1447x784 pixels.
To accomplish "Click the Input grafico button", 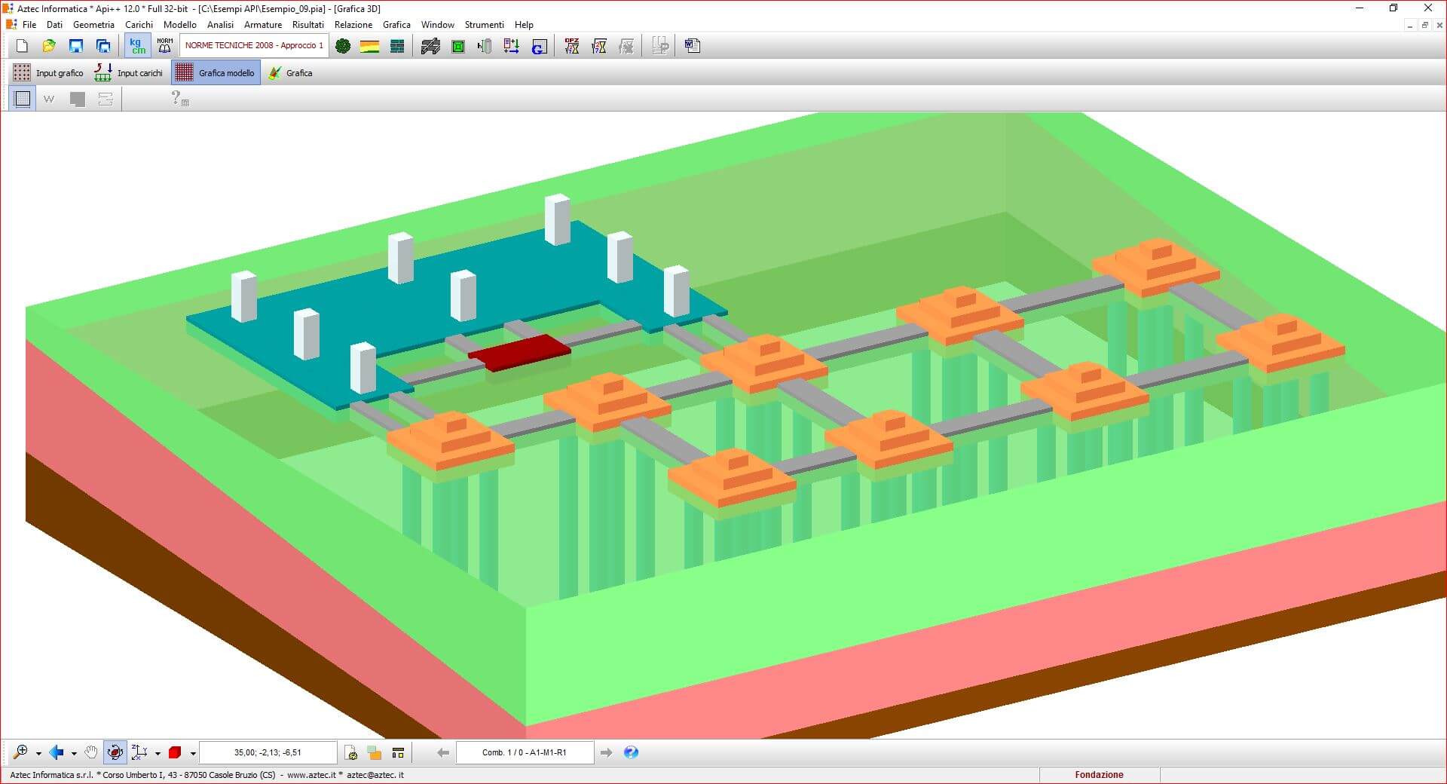I will [x=49, y=73].
